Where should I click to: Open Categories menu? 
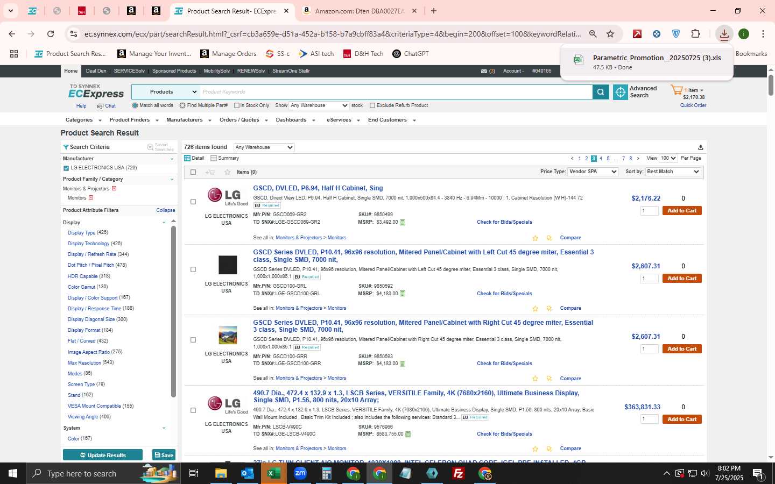point(82,120)
